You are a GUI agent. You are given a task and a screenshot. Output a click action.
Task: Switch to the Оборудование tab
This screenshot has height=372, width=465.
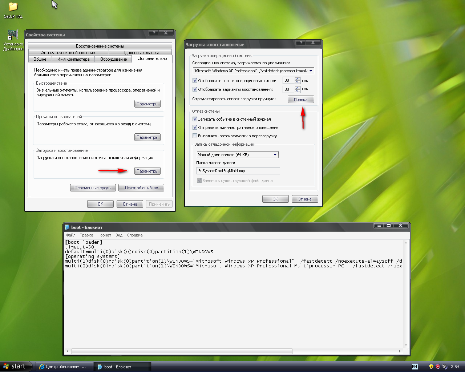coord(114,59)
